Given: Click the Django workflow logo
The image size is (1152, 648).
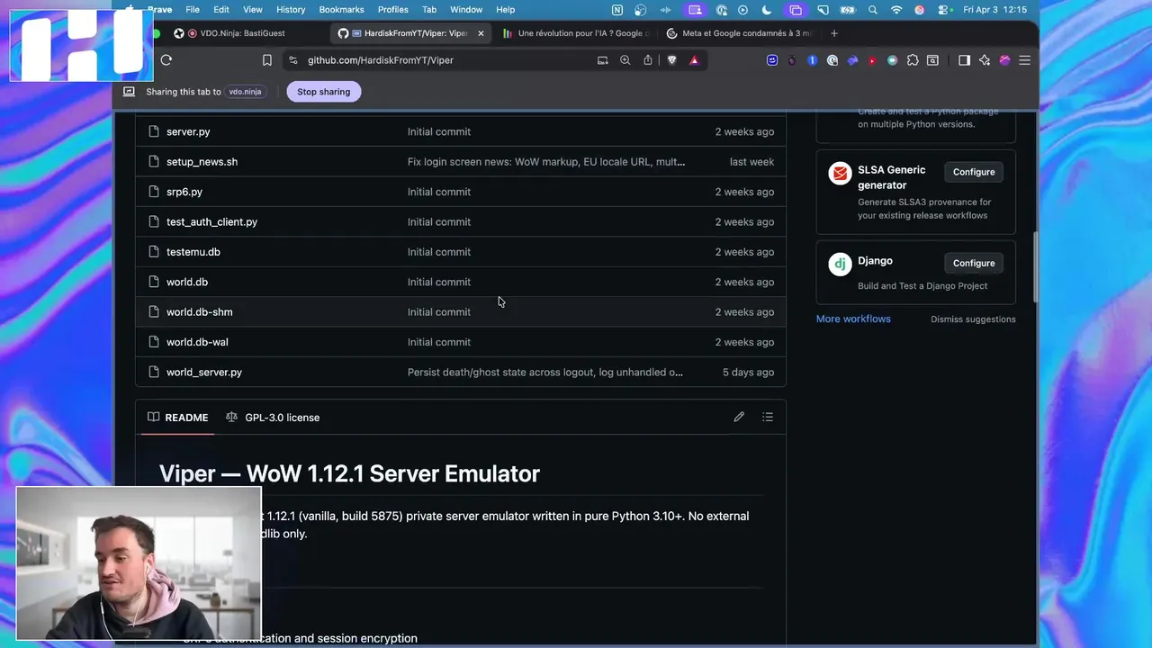Looking at the screenshot, I should pos(840,264).
